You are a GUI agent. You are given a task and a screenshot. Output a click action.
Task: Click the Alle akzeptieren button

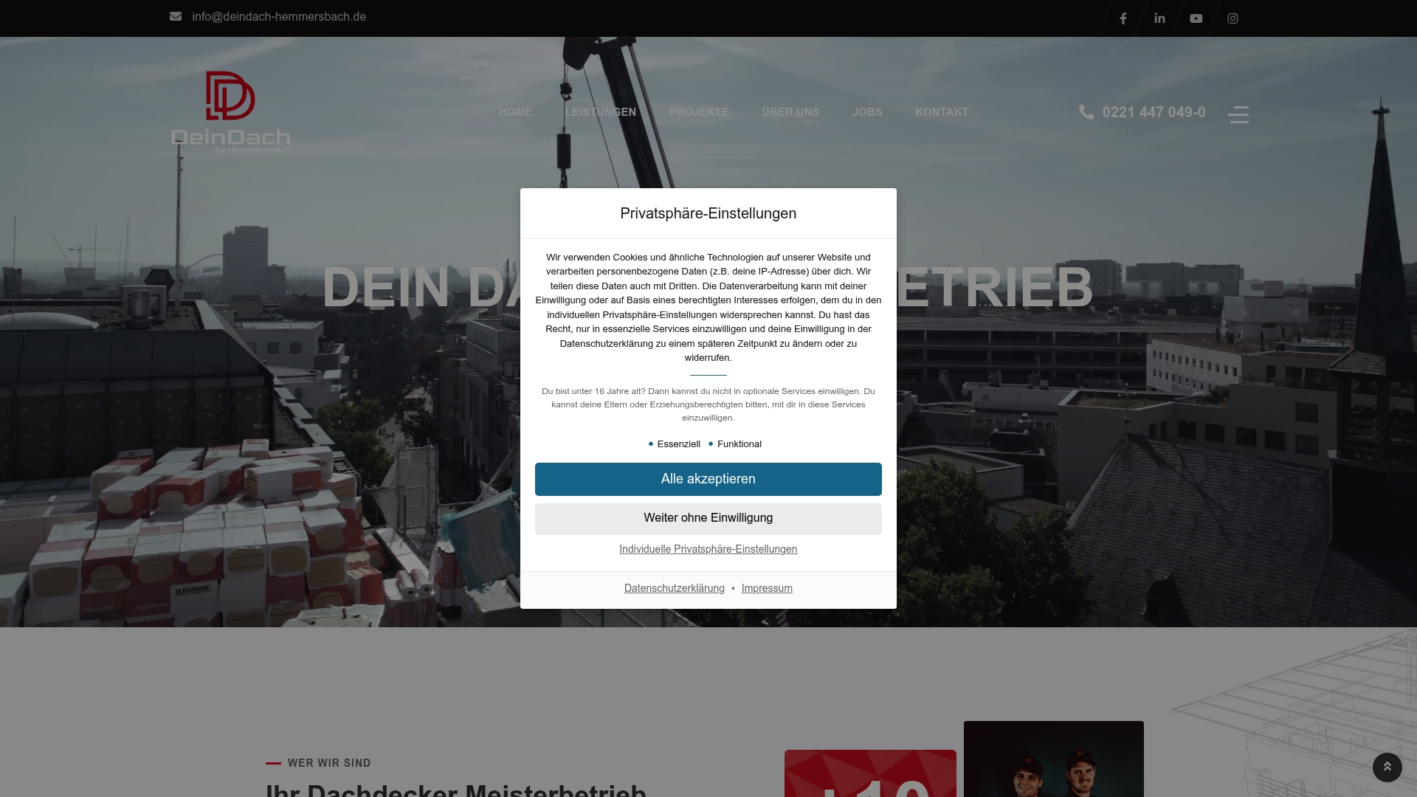coord(708,479)
